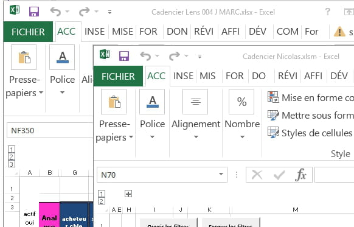354x227 pixels.
Task: Customize quick access toolbar in Cadencier Lens
Action: pyautogui.click(x=109, y=12)
